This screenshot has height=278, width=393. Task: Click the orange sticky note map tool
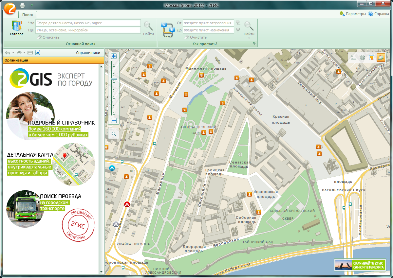point(371,58)
